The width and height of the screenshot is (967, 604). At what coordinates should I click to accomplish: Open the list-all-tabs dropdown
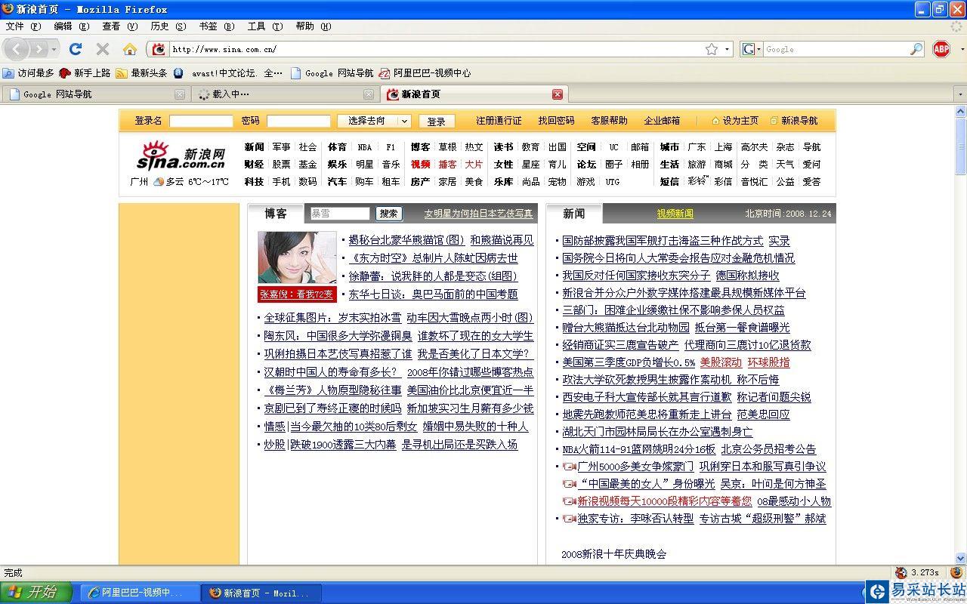click(x=960, y=94)
